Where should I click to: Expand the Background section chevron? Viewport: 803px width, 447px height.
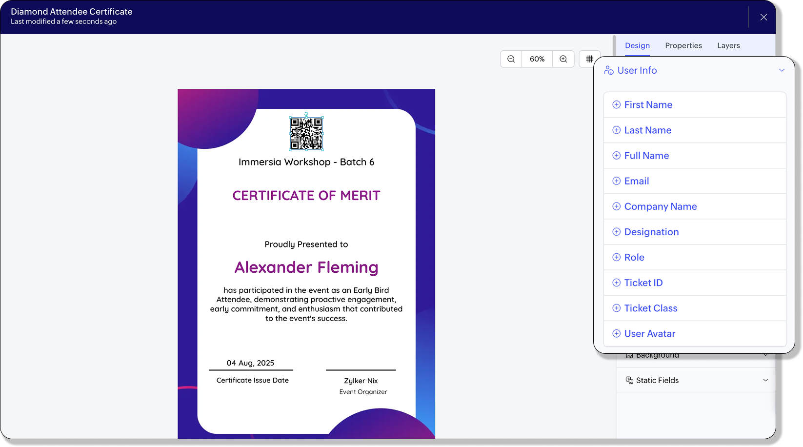point(765,355)
